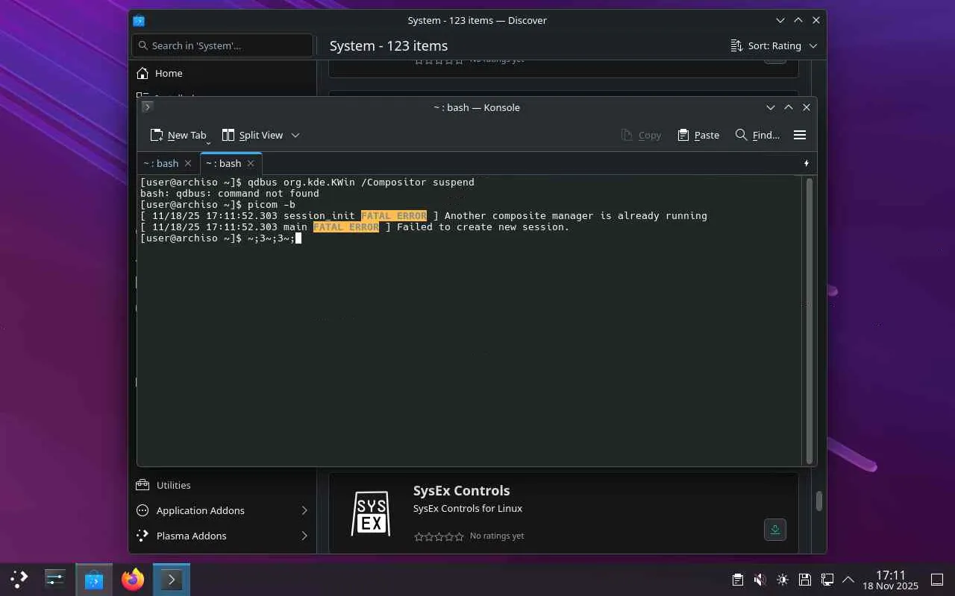Close the active '~ : bash' tab

click(251, 163)
